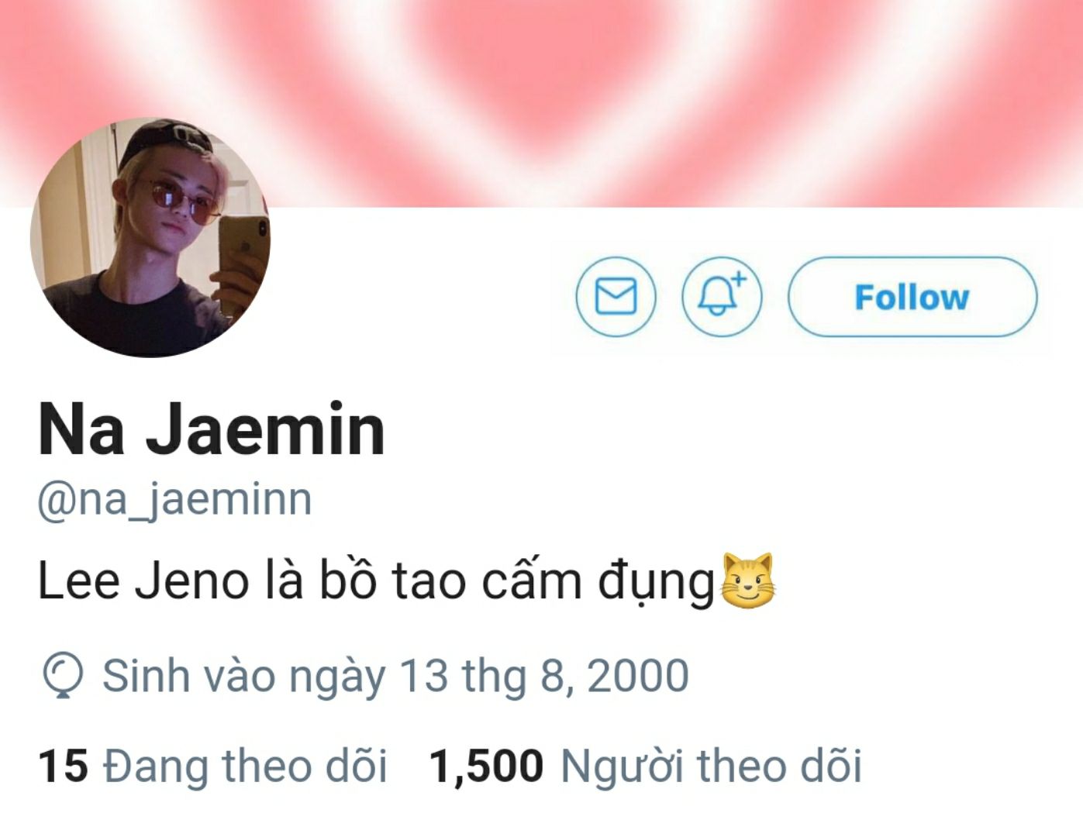Click the cat emoji in bio
Viewport: 1083px width, 837px height.
pyautogui.click(x=748, y=580)
